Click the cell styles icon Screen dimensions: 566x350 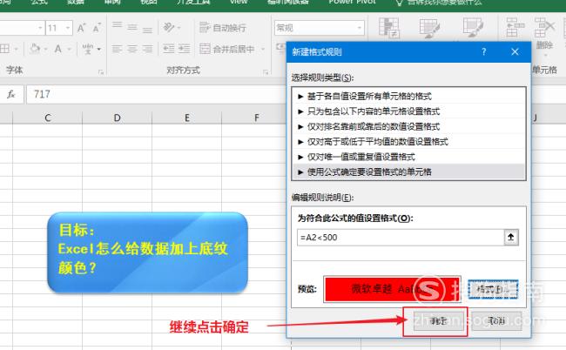[x=473, y=28]
